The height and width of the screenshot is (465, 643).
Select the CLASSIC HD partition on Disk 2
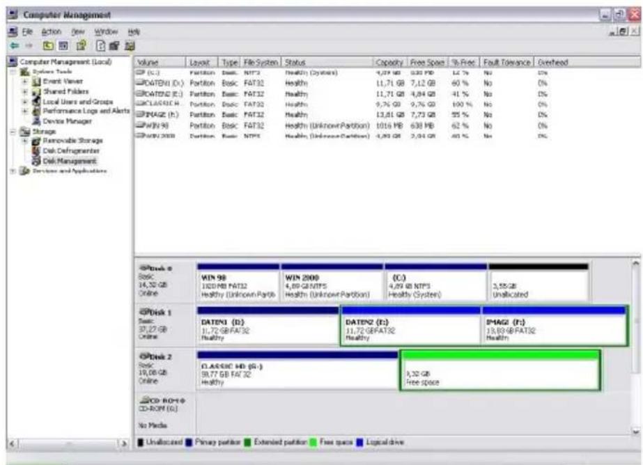(297, 370)
